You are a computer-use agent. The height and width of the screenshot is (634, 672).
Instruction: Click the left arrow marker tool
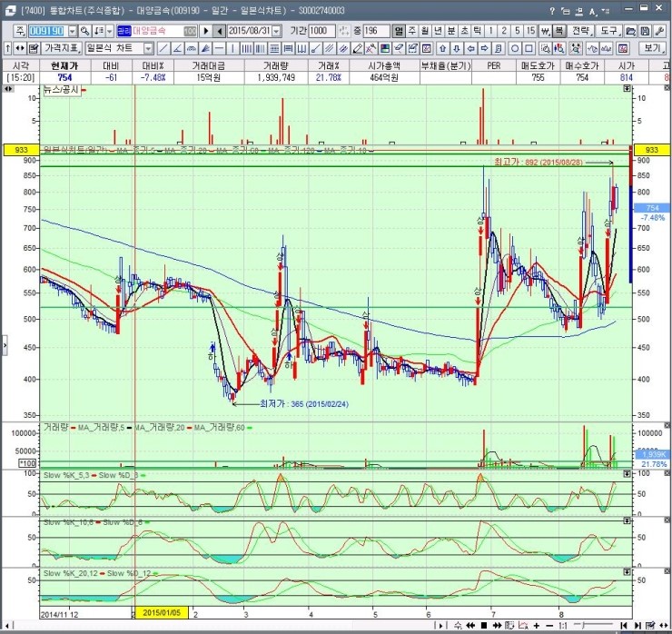[470, 48]
